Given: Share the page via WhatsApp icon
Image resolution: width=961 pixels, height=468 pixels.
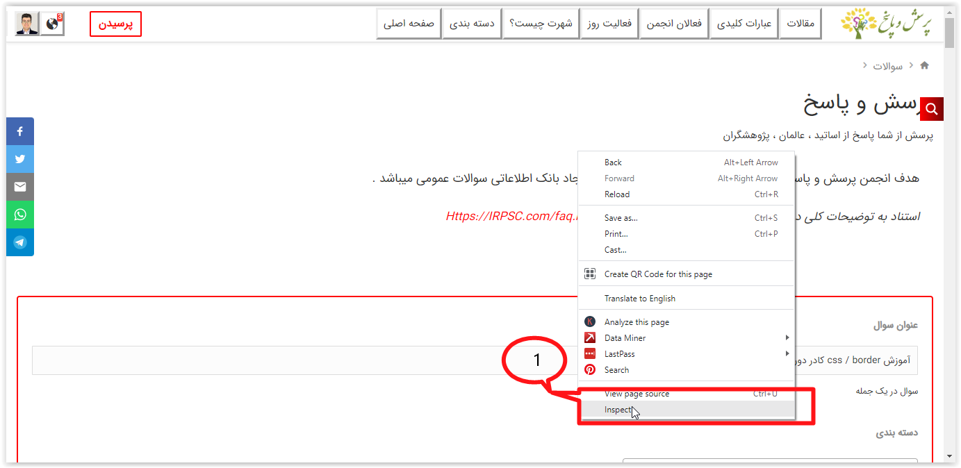Looking at the screenshot, I should click(20, 215).
